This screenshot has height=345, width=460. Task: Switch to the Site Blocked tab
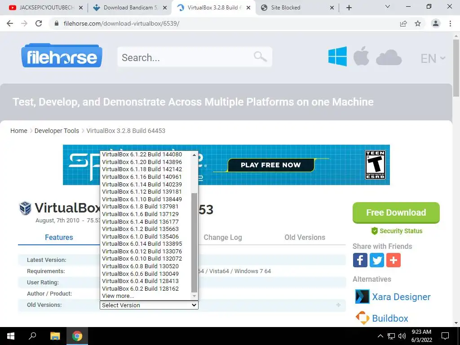297,8
